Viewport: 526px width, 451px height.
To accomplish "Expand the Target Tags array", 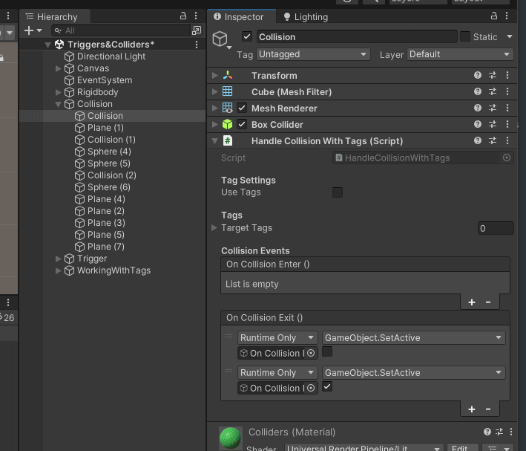I will tap(215, 228).
